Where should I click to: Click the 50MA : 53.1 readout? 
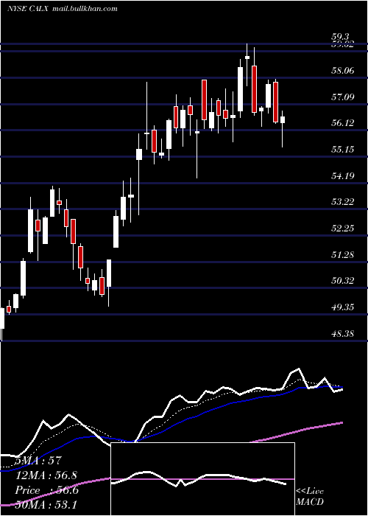46,504
